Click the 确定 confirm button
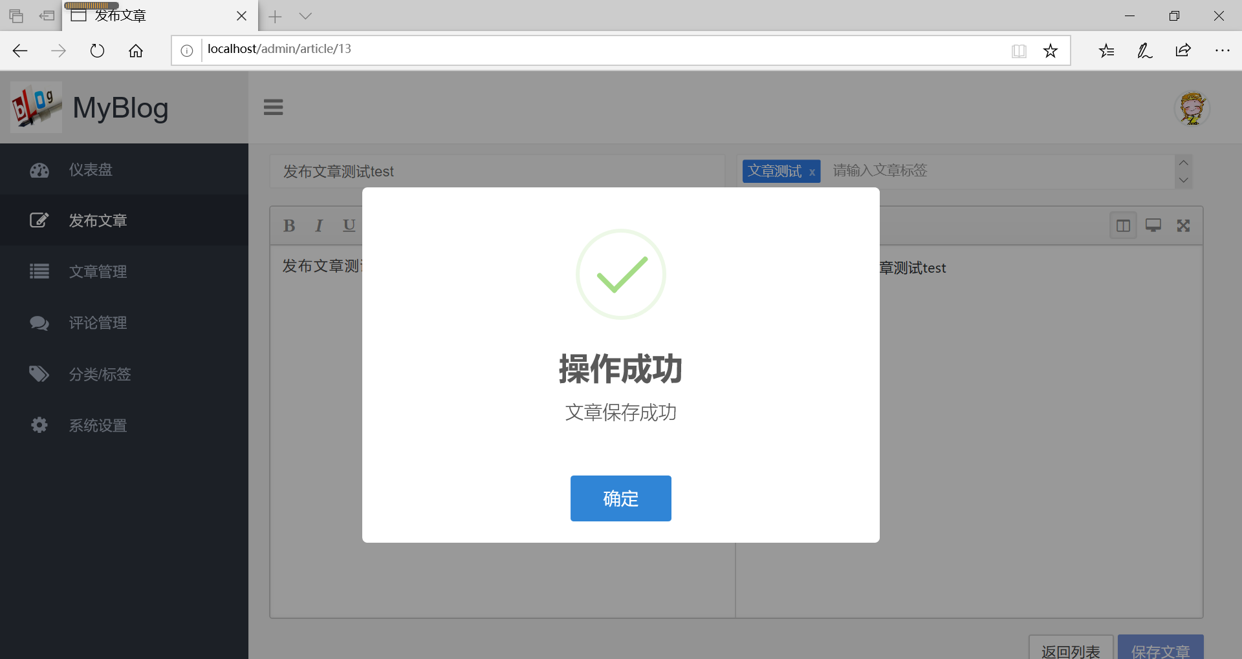 [x=620, y=498]
